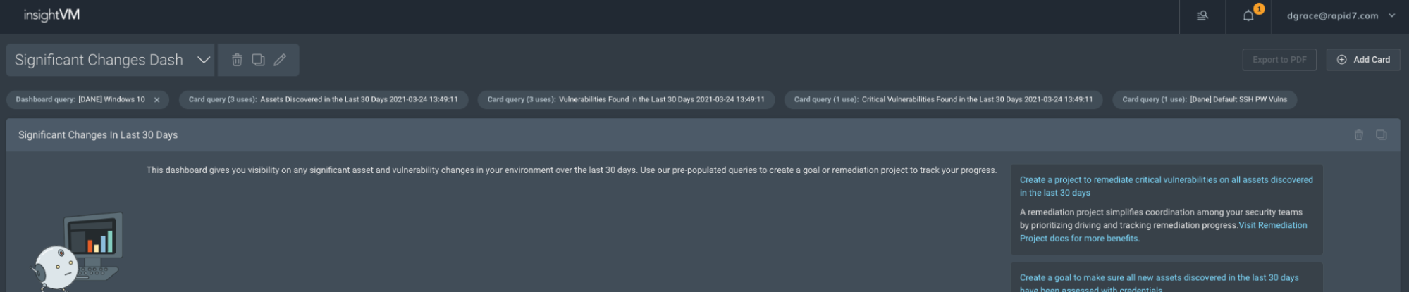Open the dgrace@rapid7.com account menu
Screen dimensions: 1409x292
point(1341,15)
